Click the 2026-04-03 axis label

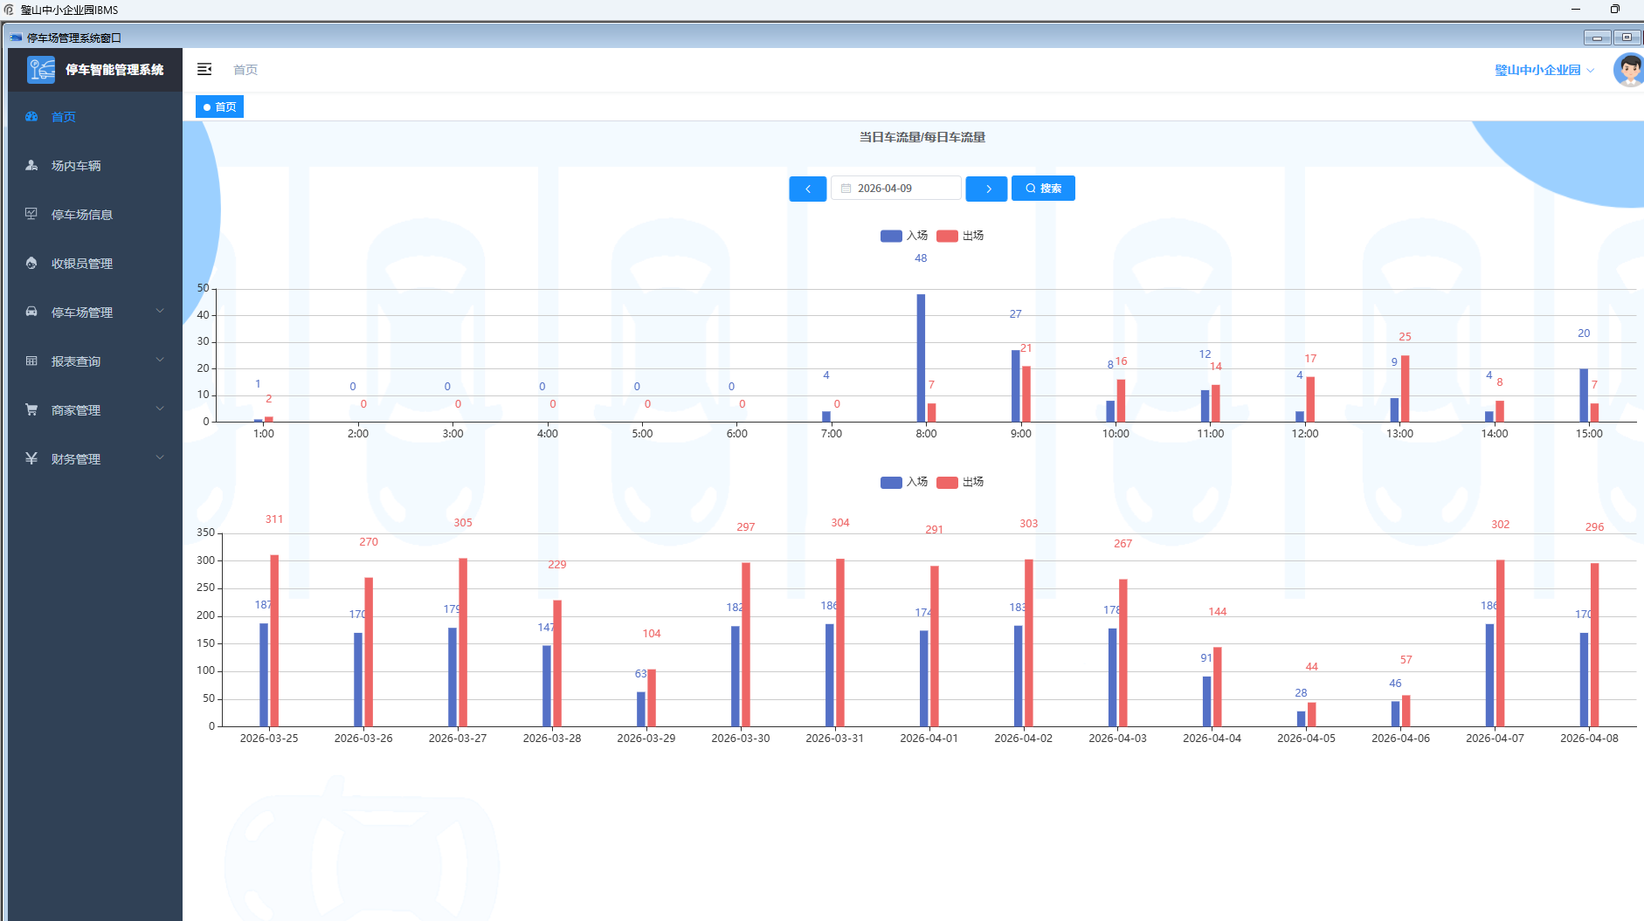[1117, 739]
